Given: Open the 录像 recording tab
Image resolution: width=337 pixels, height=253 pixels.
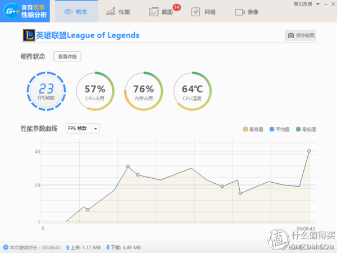Looking at the screenshot, I should pos(247,12).
